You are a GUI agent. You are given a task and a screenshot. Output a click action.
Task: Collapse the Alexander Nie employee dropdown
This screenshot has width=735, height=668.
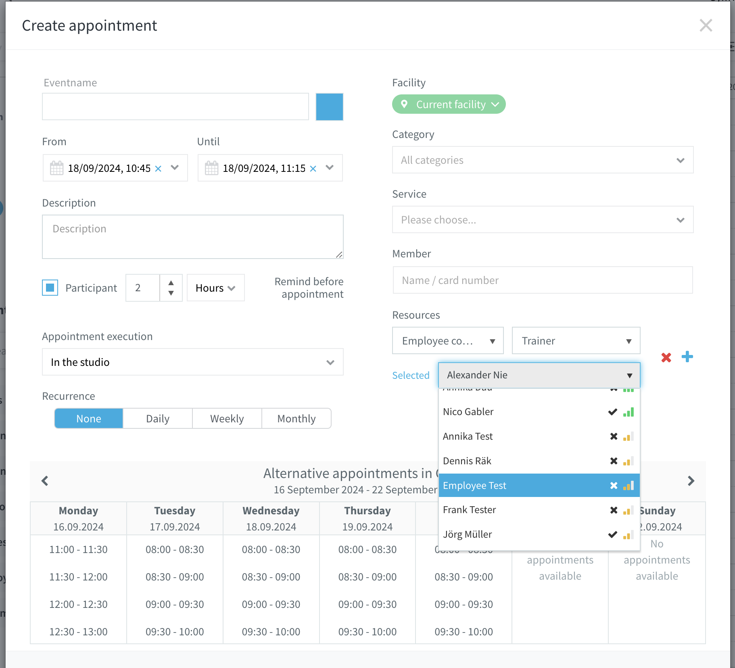tap(539, 375)
